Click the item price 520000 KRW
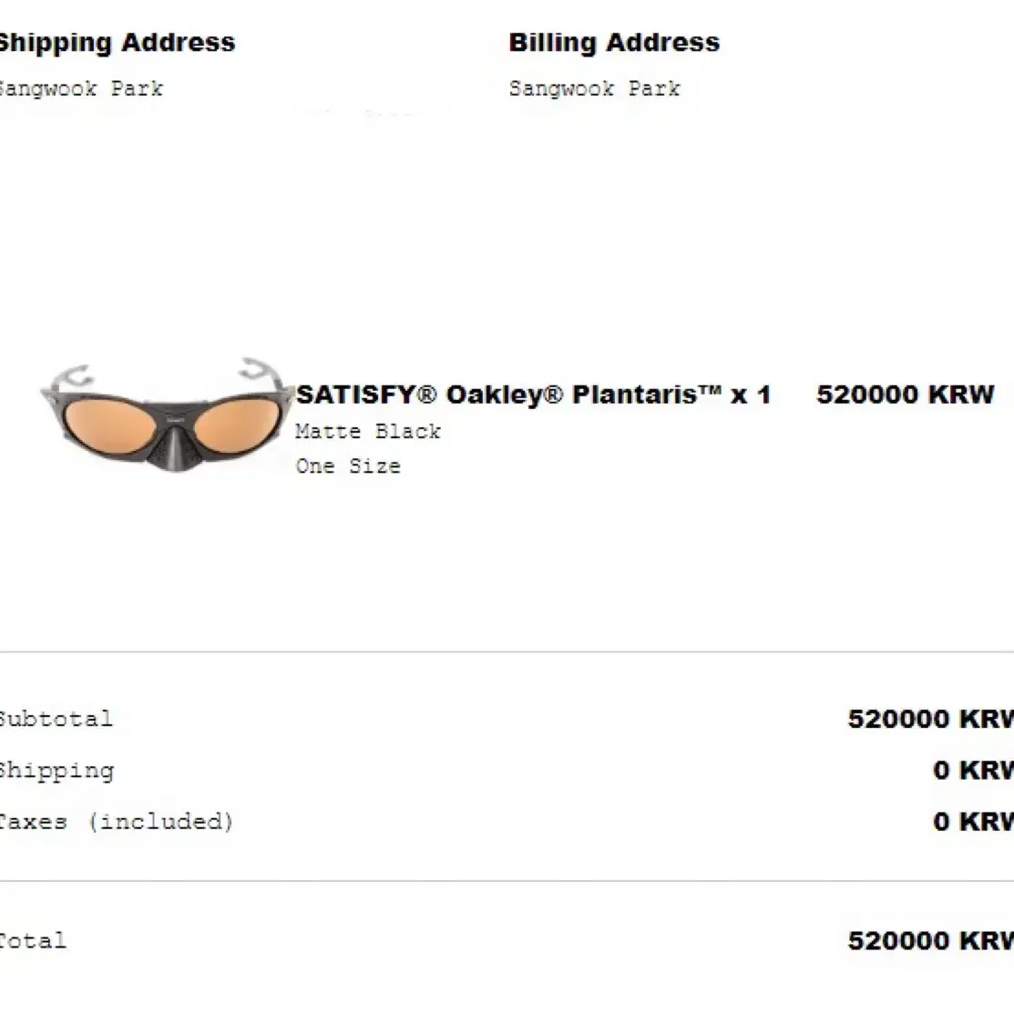 905,394
